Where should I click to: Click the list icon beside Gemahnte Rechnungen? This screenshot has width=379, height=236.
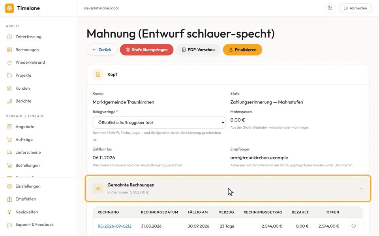click(x=98, y=188)
